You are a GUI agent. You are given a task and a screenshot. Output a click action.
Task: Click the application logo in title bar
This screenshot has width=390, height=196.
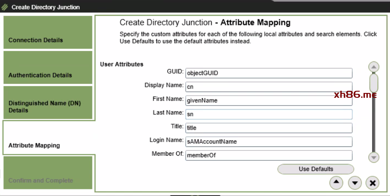click(5, 7)
